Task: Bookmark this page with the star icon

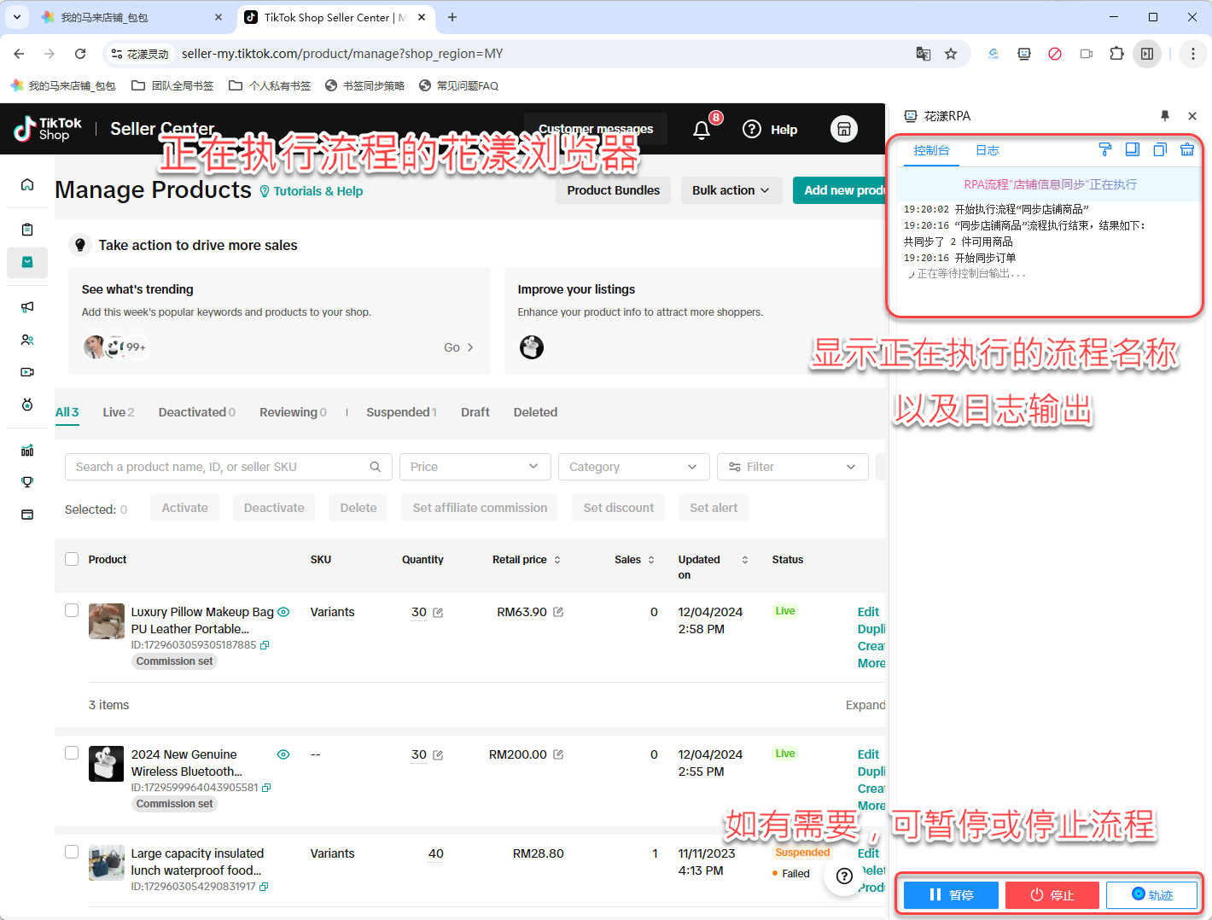Action: (x=951, y=54)
